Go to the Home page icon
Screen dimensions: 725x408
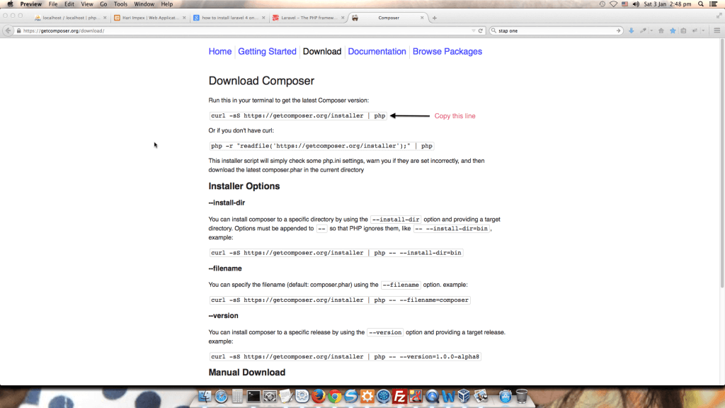click(x=661, y=30)
